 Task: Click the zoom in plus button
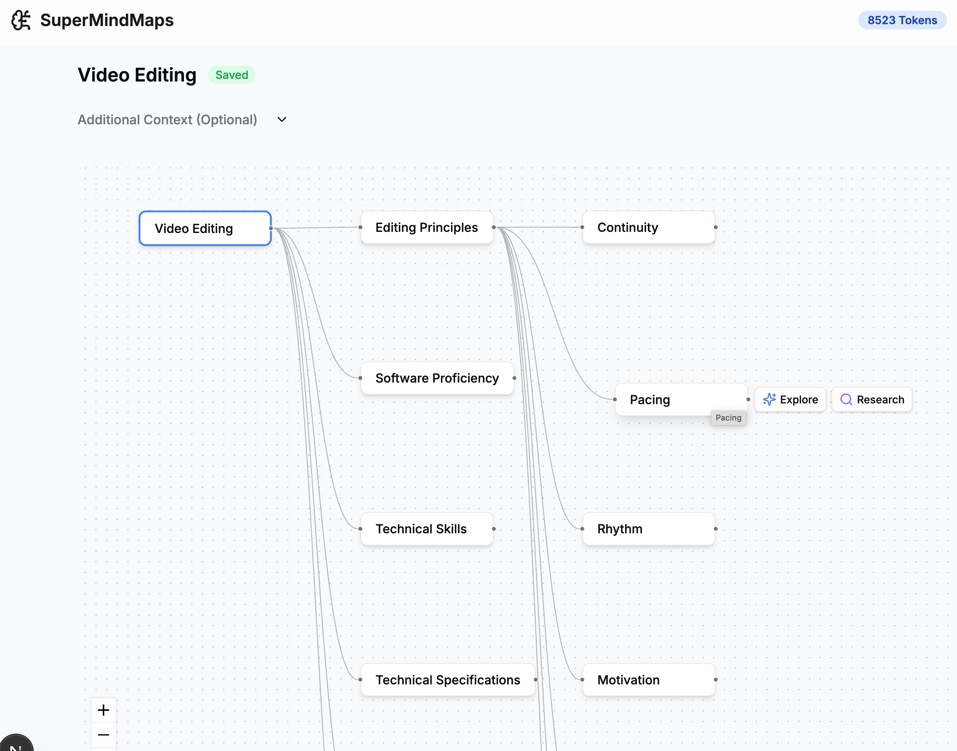(x=104, y=710)
